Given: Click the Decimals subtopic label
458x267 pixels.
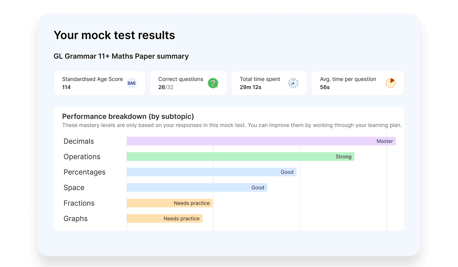Looking at the screenshot, I should tap(79, 141).
